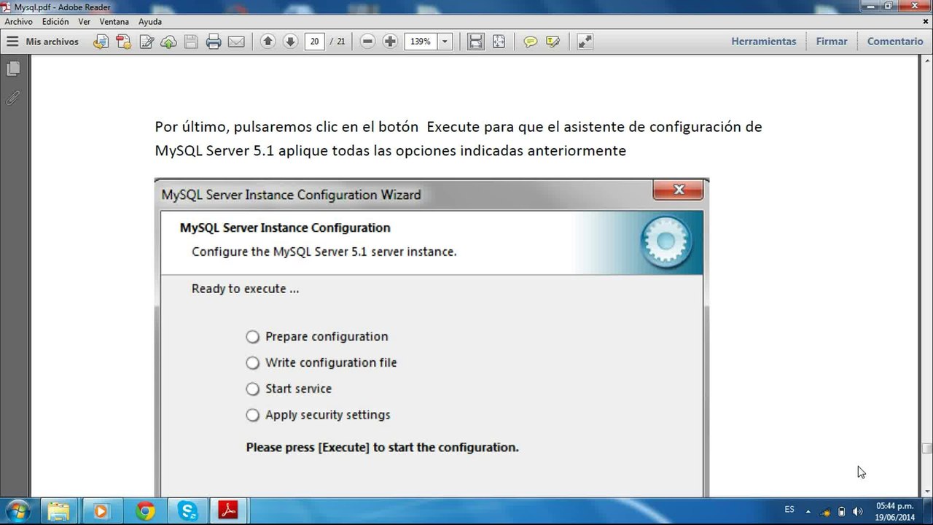
Task: Show the page thumbnails panel
Action: [13, 69]
